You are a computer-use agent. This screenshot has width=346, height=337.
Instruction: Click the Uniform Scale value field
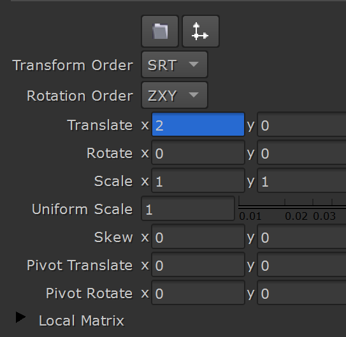[x=188, y=208]
